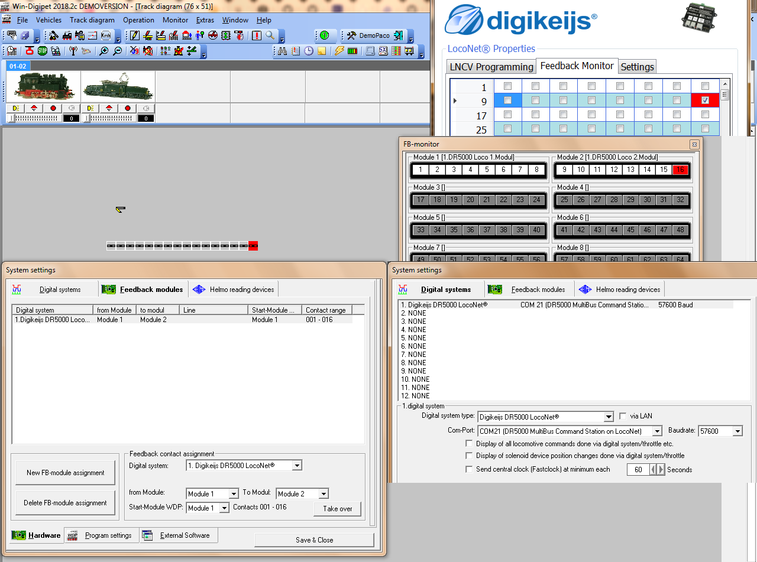This screenshot has height=562, width=757.
Task: Open the Start-Module WDP dropdown
Action: 224,508
